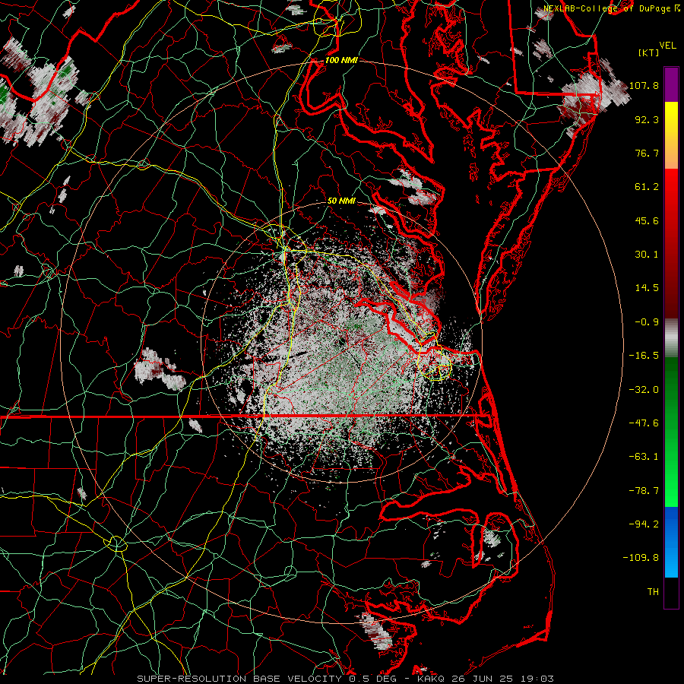Image resolution: width=684 pixels, height=684 pixels.
Task: Click the -32.0 legend value
Action: (644, 389)
